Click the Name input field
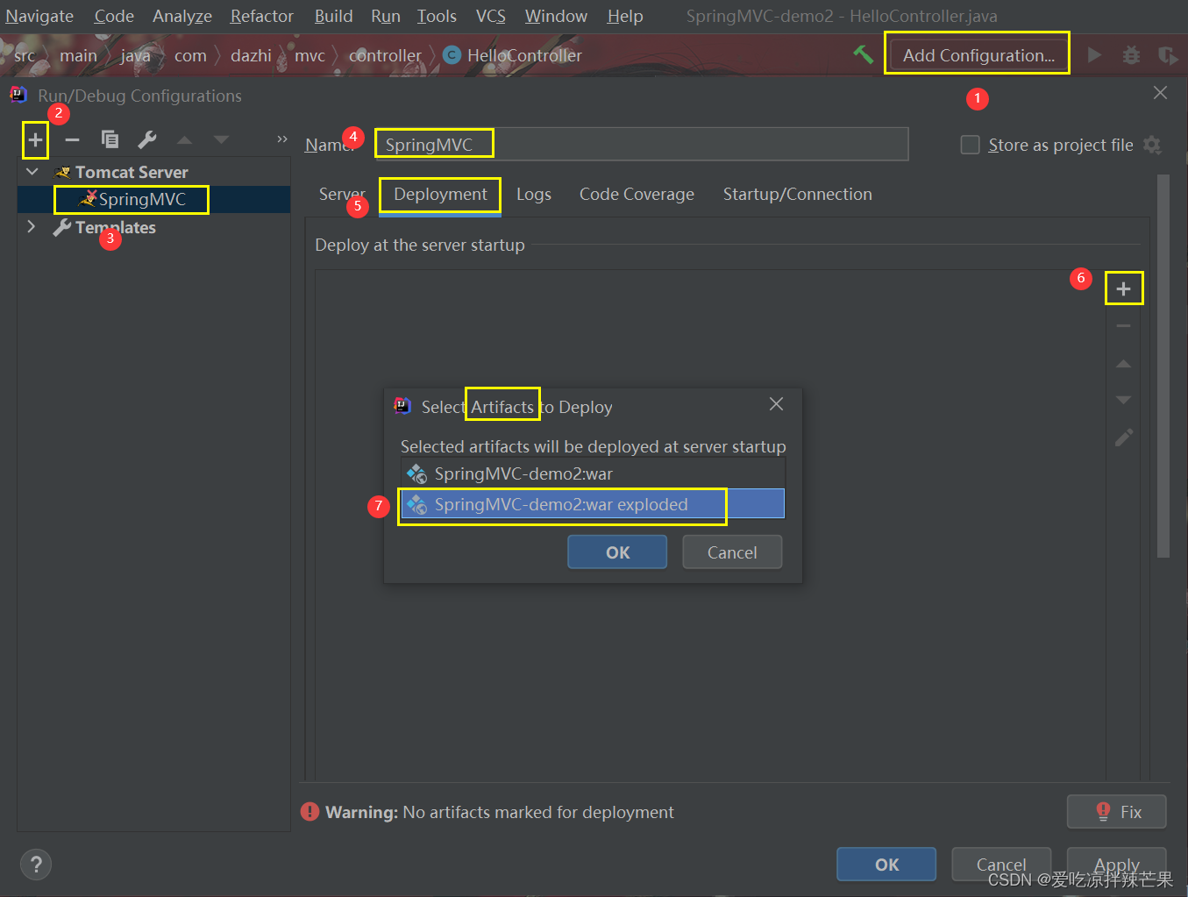This screenshot has height=897, width=1188. click(641, 145)
